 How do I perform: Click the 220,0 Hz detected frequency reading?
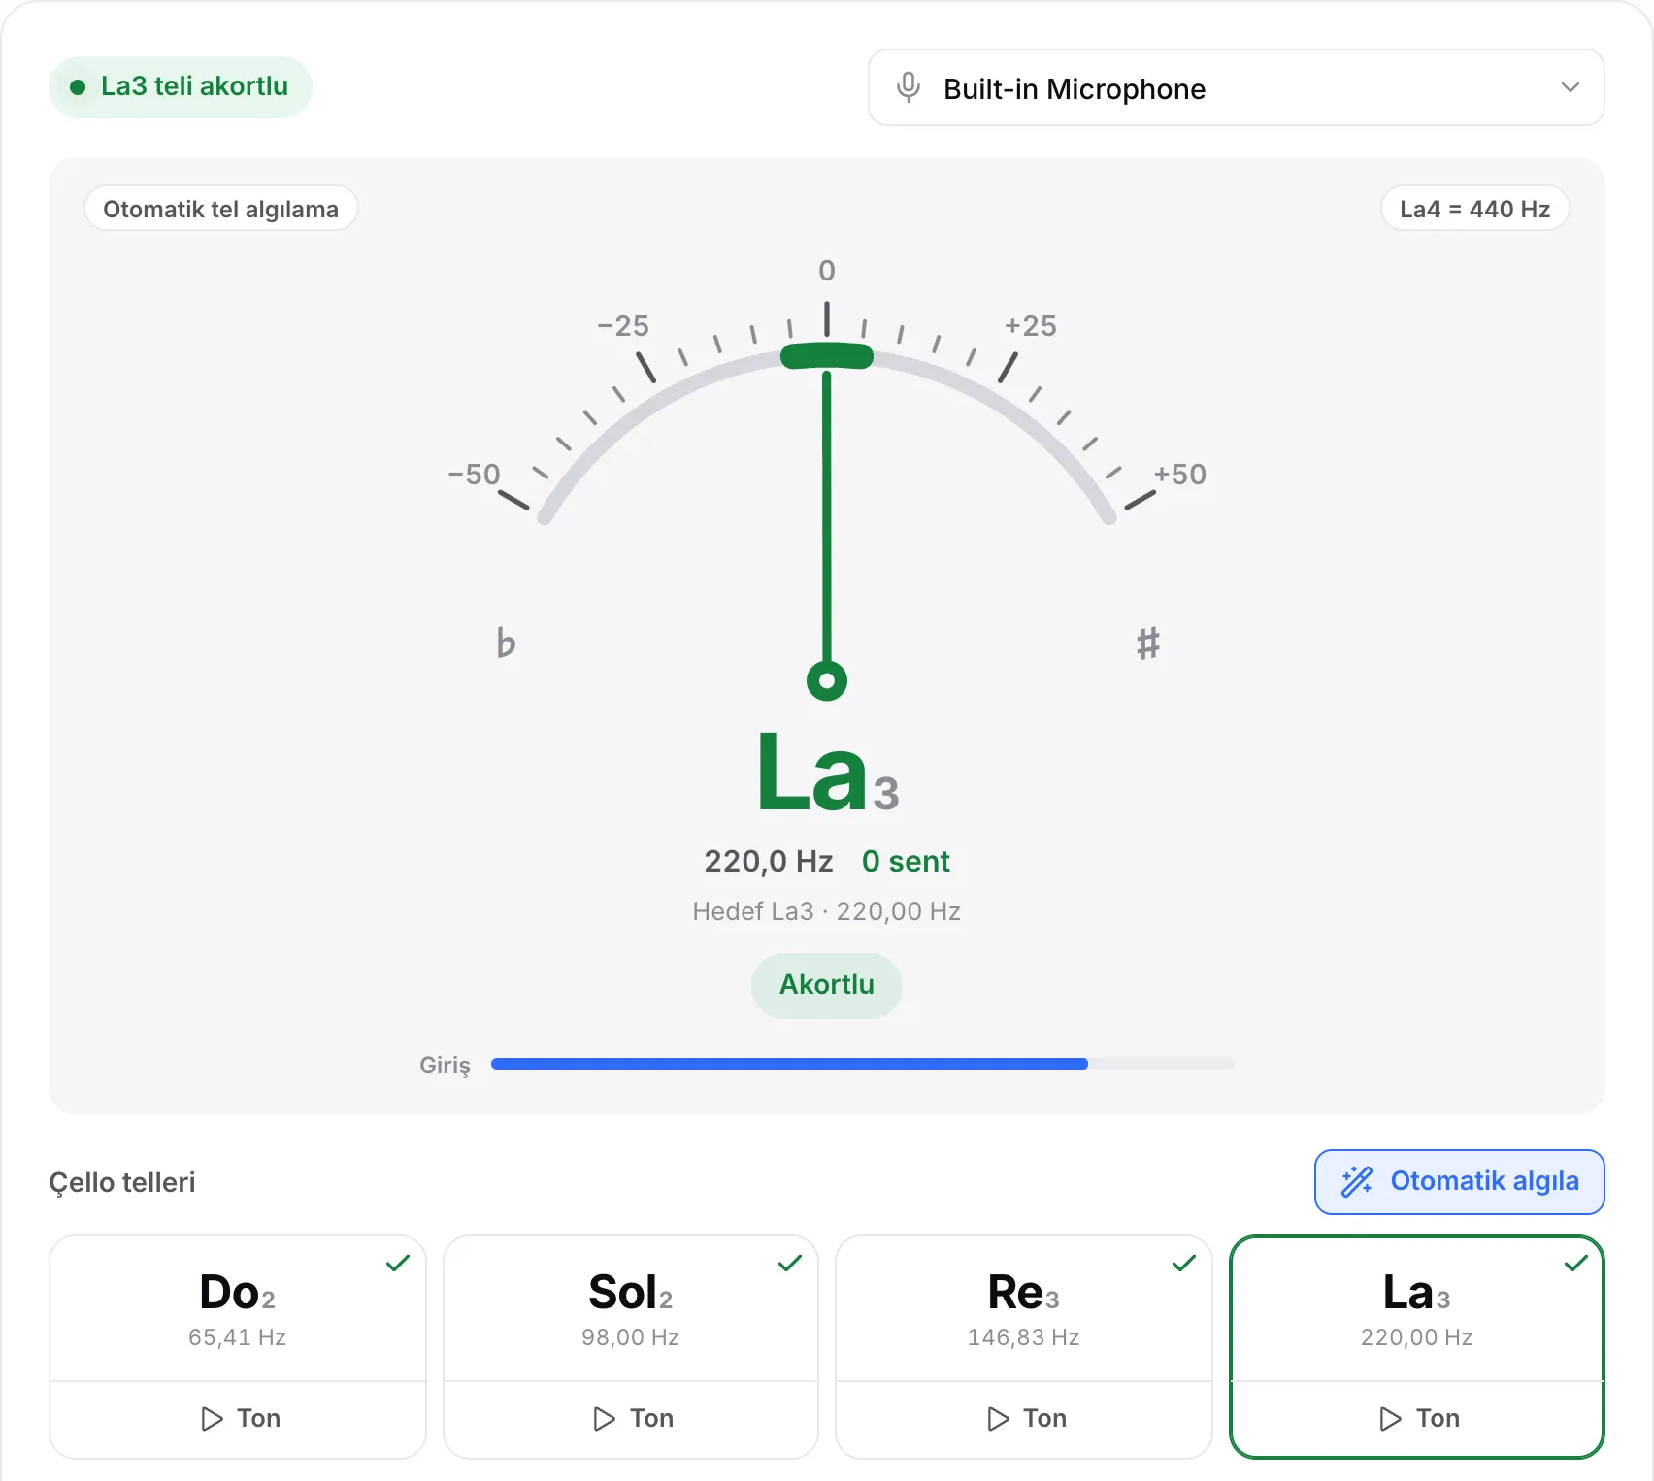coord(769,861)
